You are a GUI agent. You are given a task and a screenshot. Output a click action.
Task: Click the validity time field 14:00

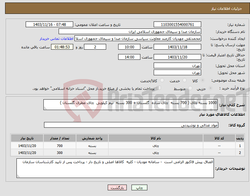pos(129,57)
